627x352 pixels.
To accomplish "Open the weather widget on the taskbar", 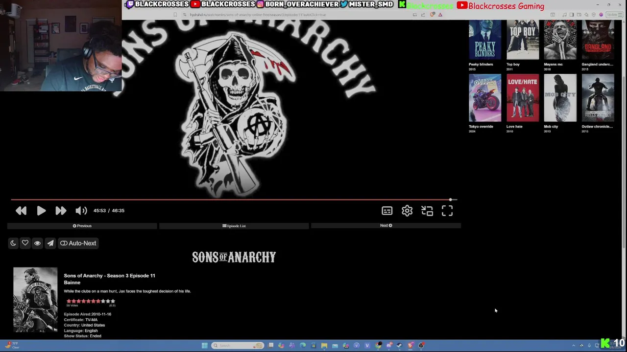I will click(12, 345).
